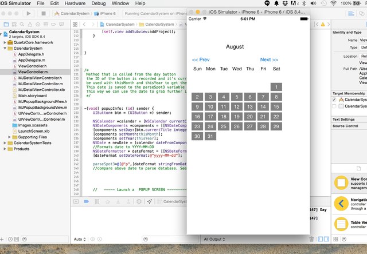
Task: Tap day 20 button in the calendar
Action: click(250, 117)
